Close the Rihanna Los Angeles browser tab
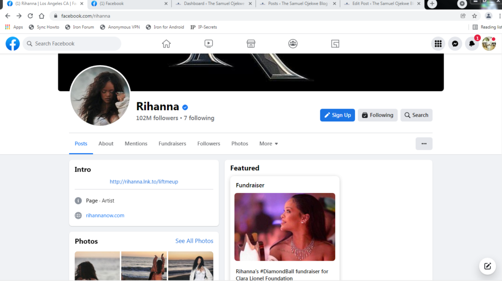Viewport: 502px width, 281px height. coord(82,3)
